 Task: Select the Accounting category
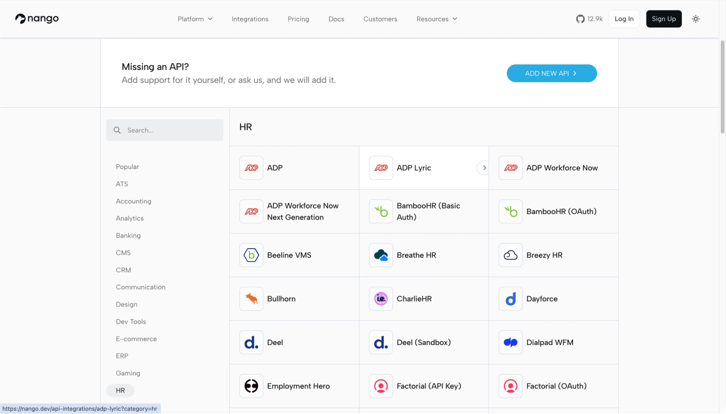click(134, 201)
